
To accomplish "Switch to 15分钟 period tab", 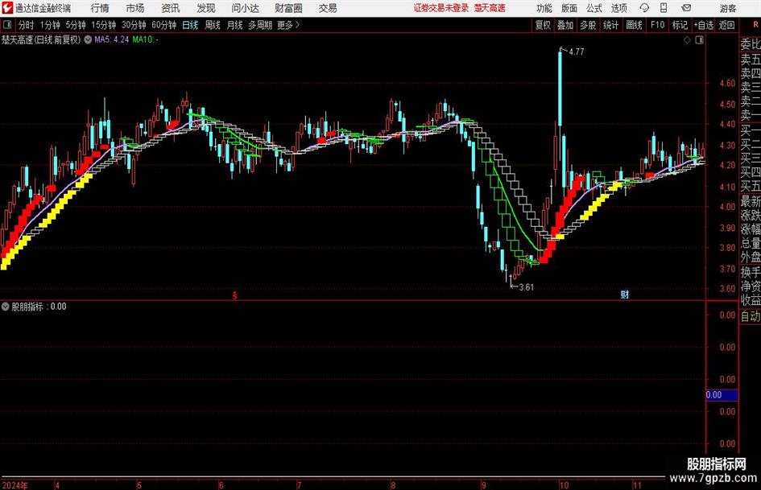I will pos(104,25).
